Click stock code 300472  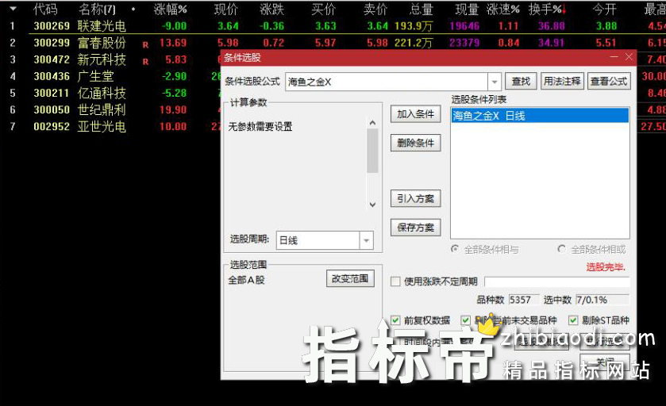click(52, 59)
